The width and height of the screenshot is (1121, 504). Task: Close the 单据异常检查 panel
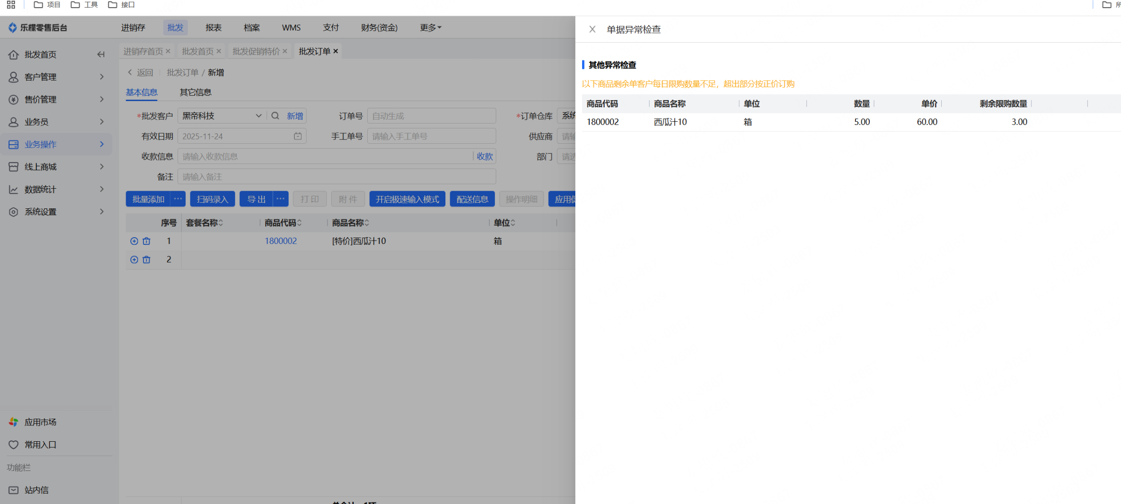[x=592, y=29]
